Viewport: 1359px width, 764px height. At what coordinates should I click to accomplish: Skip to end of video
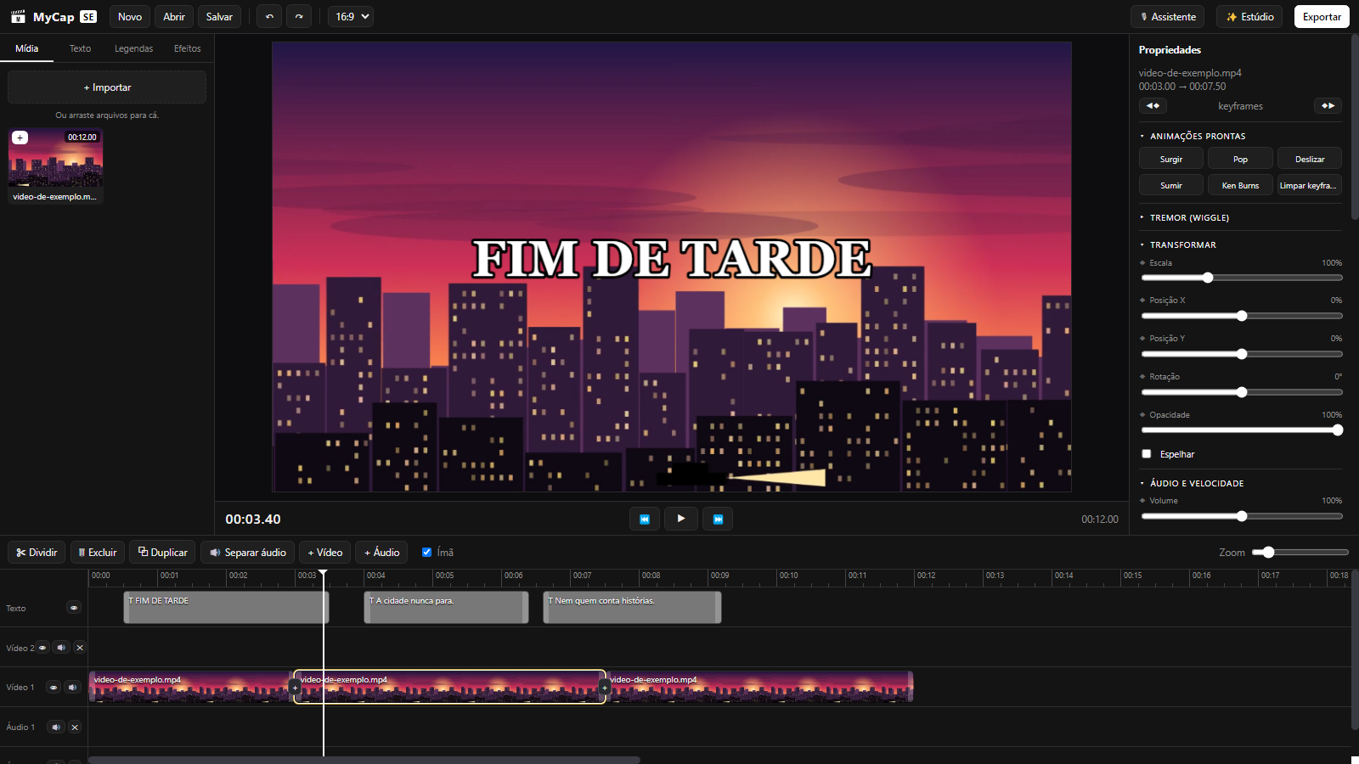pos(718,519)
